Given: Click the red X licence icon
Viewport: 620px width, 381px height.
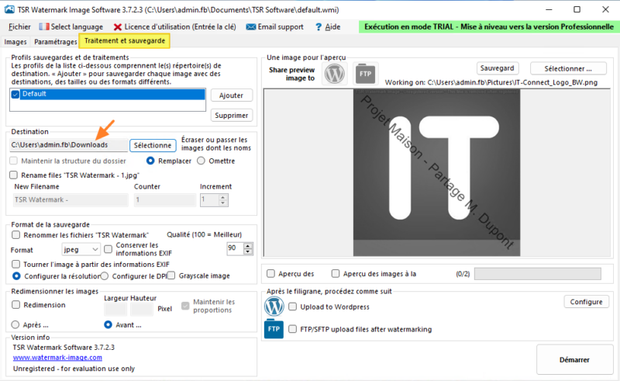Looking at the screenshot, I should pos(118,27).
